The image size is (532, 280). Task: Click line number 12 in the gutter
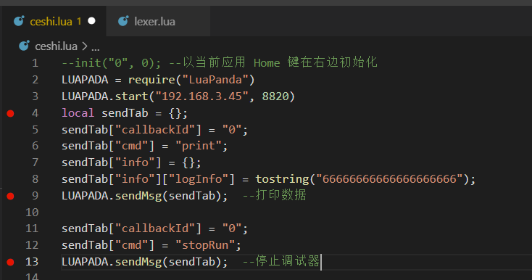pyautogui.click(x=32, y=245)
